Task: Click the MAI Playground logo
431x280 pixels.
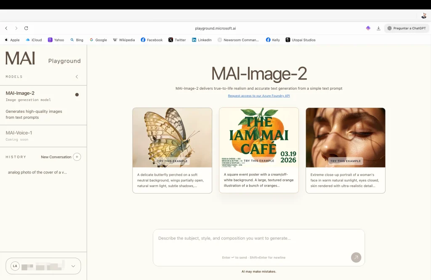Action: click(20, 59)
